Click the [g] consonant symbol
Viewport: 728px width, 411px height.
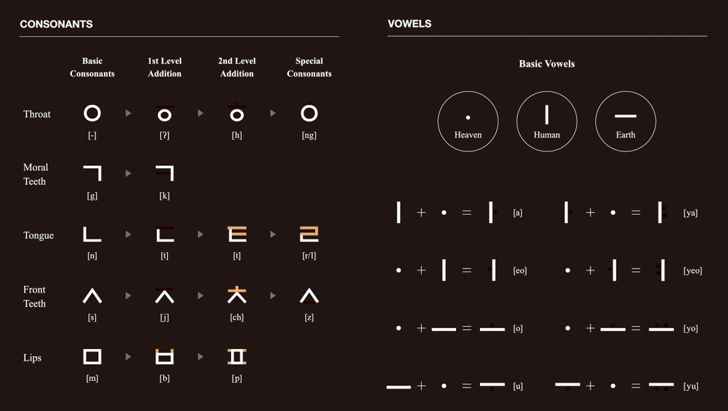(x=92, y=173)
